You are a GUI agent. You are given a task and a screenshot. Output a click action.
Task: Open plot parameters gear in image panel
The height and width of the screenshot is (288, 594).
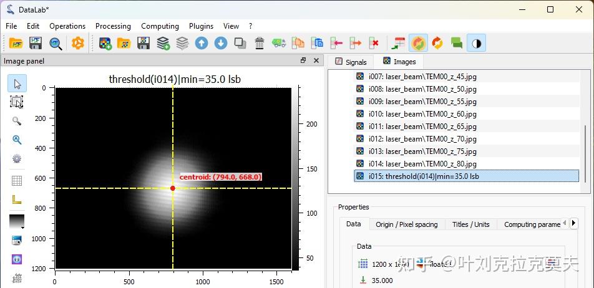coord(17,158)
